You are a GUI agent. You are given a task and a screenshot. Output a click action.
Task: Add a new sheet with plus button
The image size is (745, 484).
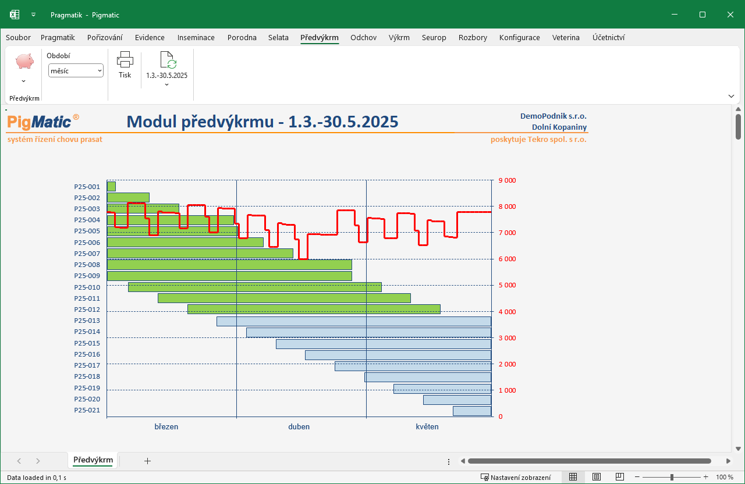(147, 461)
